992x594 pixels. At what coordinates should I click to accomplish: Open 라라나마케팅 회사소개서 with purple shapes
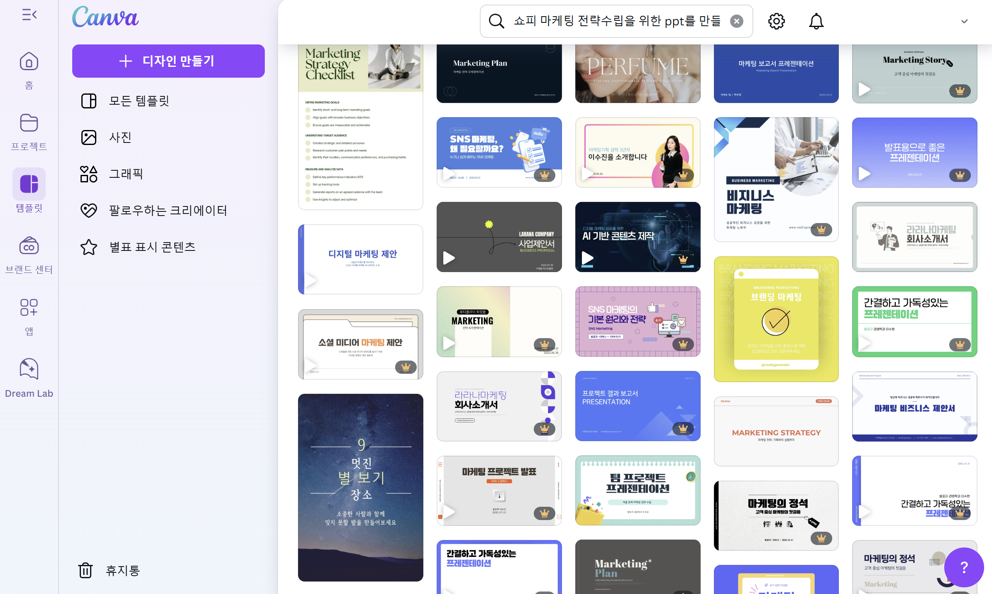tap(499, 406)
